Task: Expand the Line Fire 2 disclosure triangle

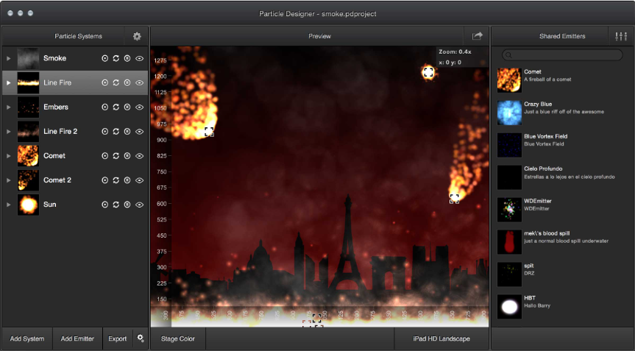Action: pos(9,132)
